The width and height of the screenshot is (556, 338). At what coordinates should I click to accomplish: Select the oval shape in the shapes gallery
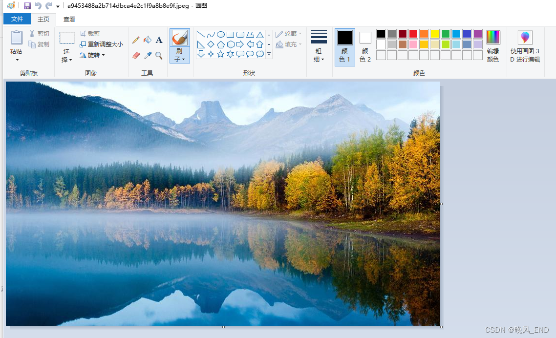click(x=220, y=34)
